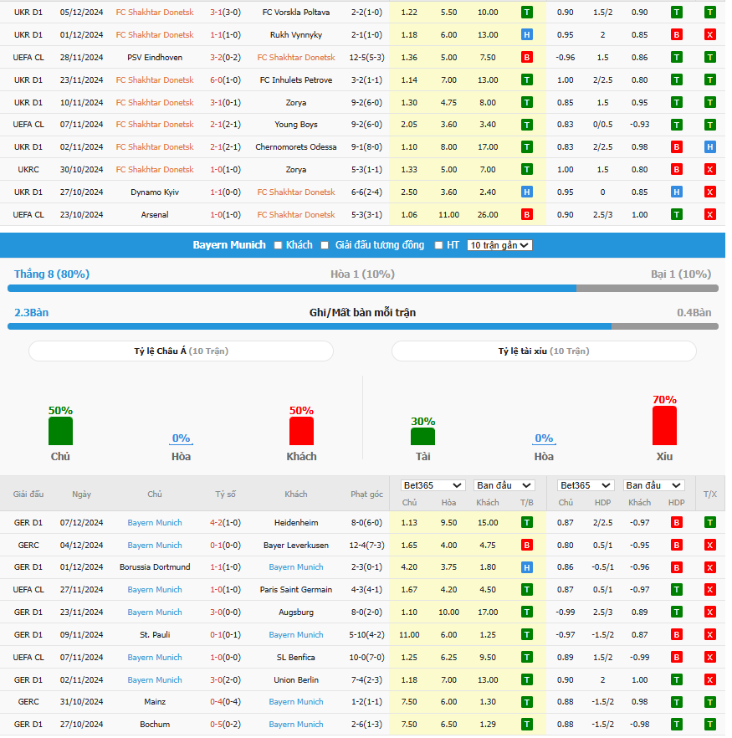This screenshot has width=732, height=738.
Task: Open the Union Berlin team link
Action: tap(296, 679)
